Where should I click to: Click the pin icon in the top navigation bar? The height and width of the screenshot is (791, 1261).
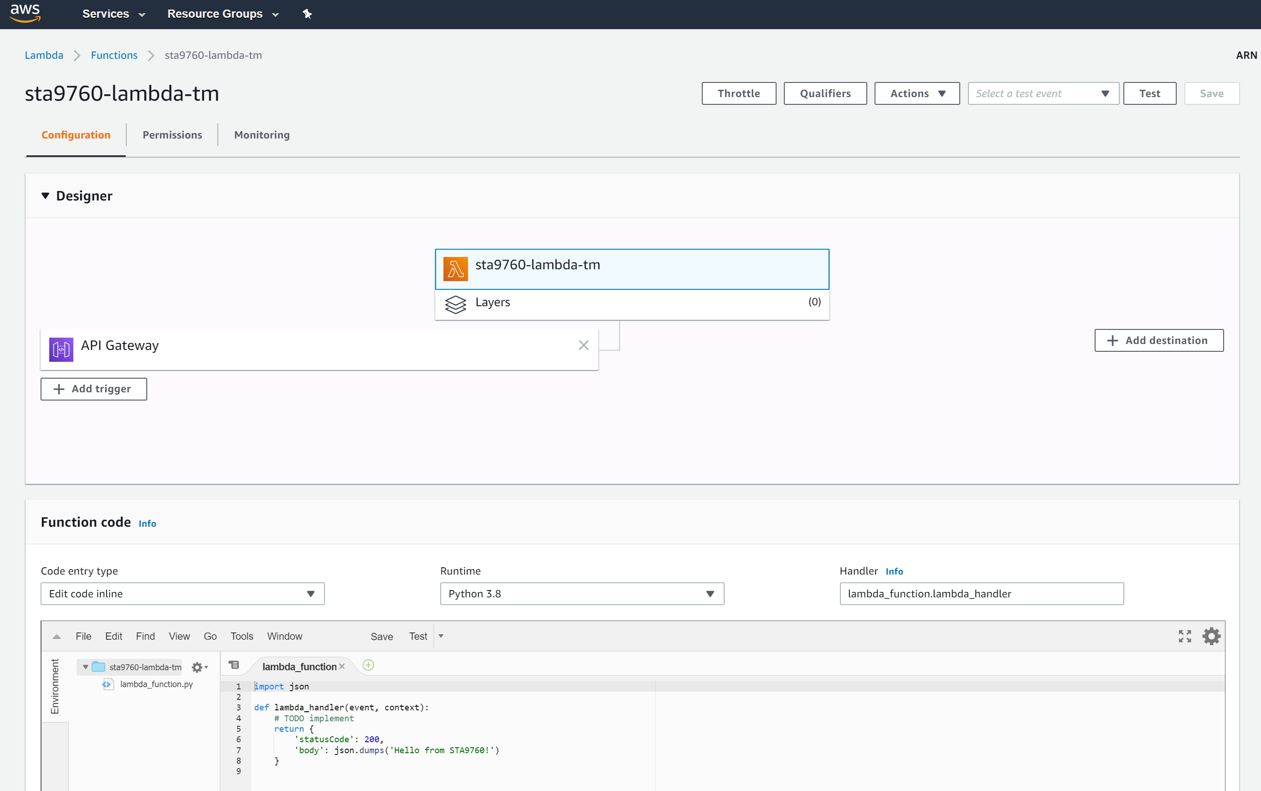307,14
